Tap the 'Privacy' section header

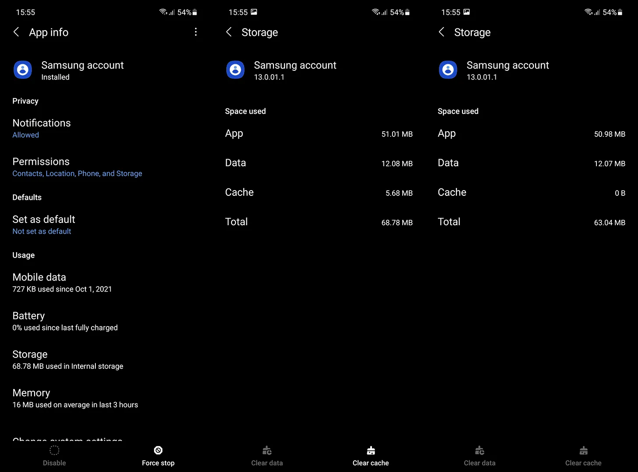point(25,101)
